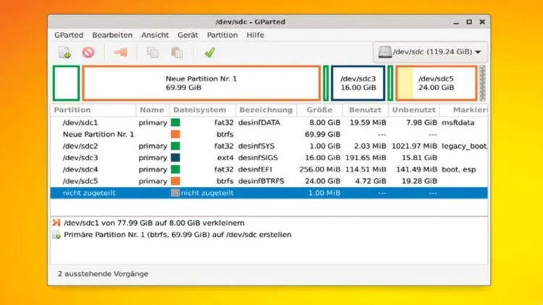
Task: Close the GParted window
Action: coord(482,22)
